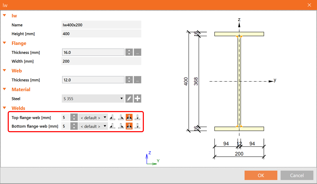Select left-side fillet weld for top flange-web
Image resolution: width=317 pixels, height=184 pixels.
[112, 118]
